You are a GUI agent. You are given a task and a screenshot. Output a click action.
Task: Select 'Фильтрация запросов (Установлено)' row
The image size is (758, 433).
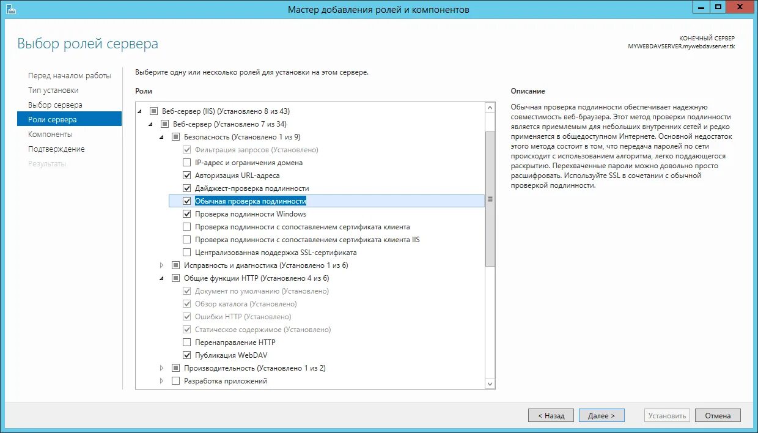point(256,150)
